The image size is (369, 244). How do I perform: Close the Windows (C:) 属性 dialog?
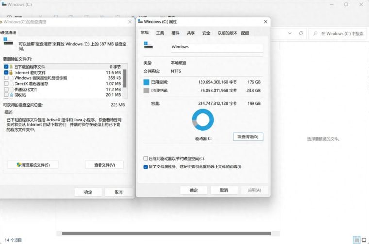point(266,22)
